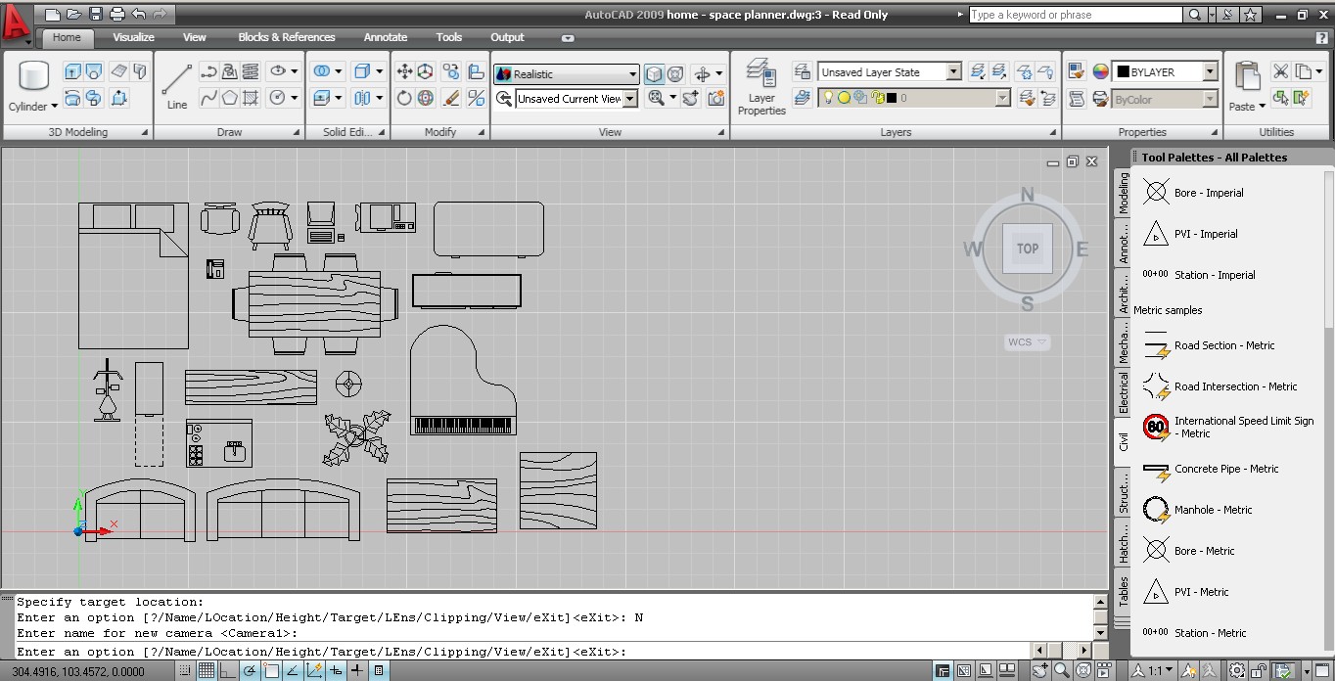Image resolution: width=1335 pixels, height=681 pixels.
Task: Click the keyword search input field
Action: 1075,15
